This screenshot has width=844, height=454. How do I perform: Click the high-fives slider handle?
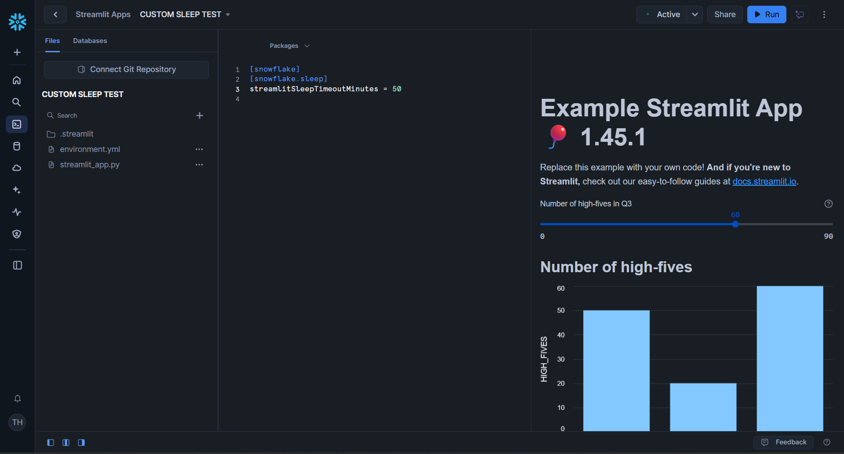(x=735, y=224)
